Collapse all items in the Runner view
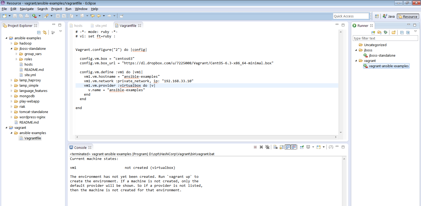This screenshot has width=421, height=206. tap(402, 32)
